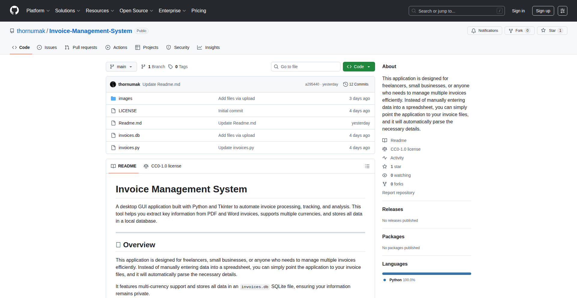Expand the main branch selector

[x=121, y=67]
